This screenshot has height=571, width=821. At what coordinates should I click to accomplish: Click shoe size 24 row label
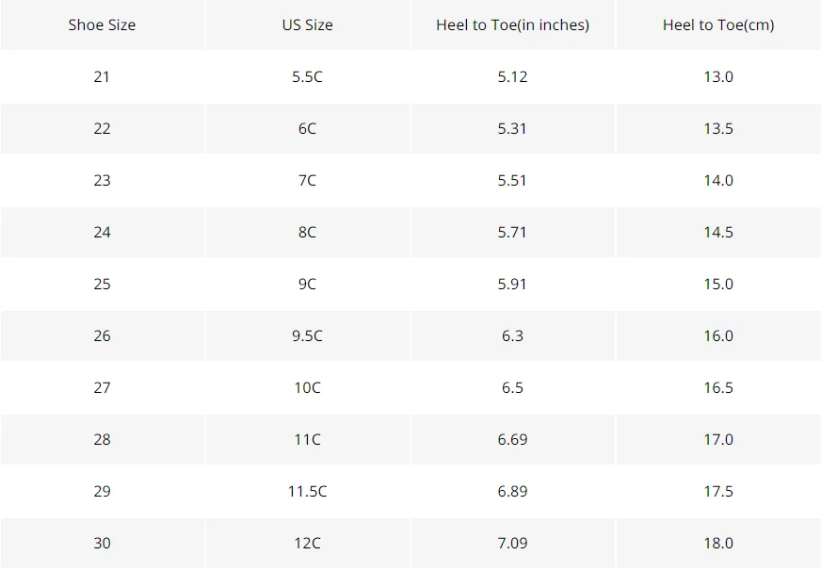pos(102,232)
